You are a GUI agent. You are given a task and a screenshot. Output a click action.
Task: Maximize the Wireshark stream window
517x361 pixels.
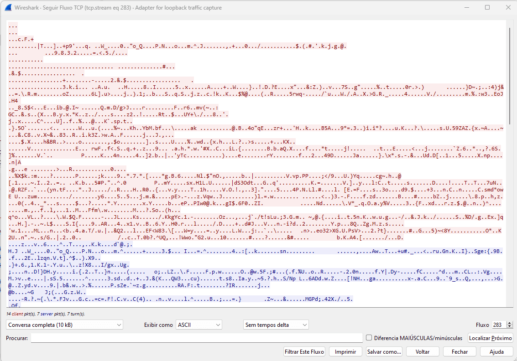tap(487, 7)
